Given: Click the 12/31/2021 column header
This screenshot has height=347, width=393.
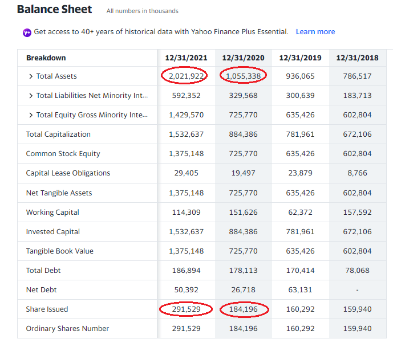Looking at the screenshot, I should [x=186, y=58].
